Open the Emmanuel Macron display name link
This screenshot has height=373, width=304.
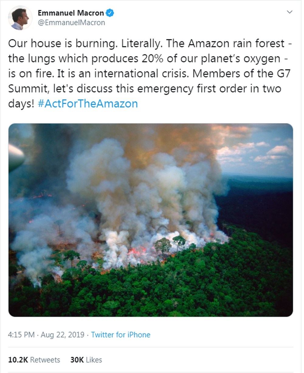click(x=71, y=13)
